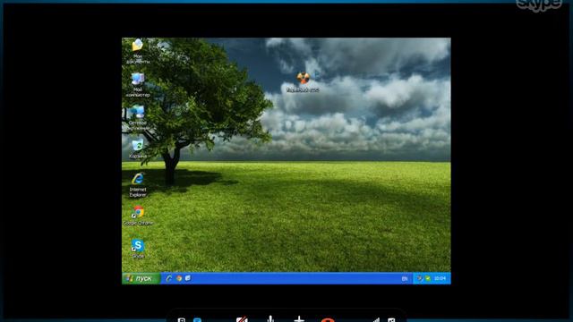Mute the microphone in the Skype call bar
Viewport: 573px width, 322px height.
[x=270, y=319]
